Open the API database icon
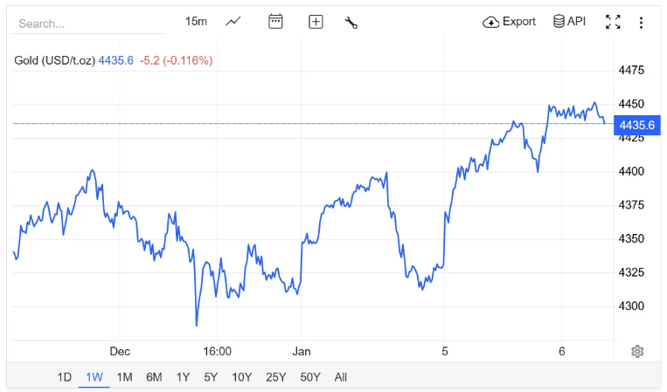Screen dimensions: 667x392 pos(569,22)
